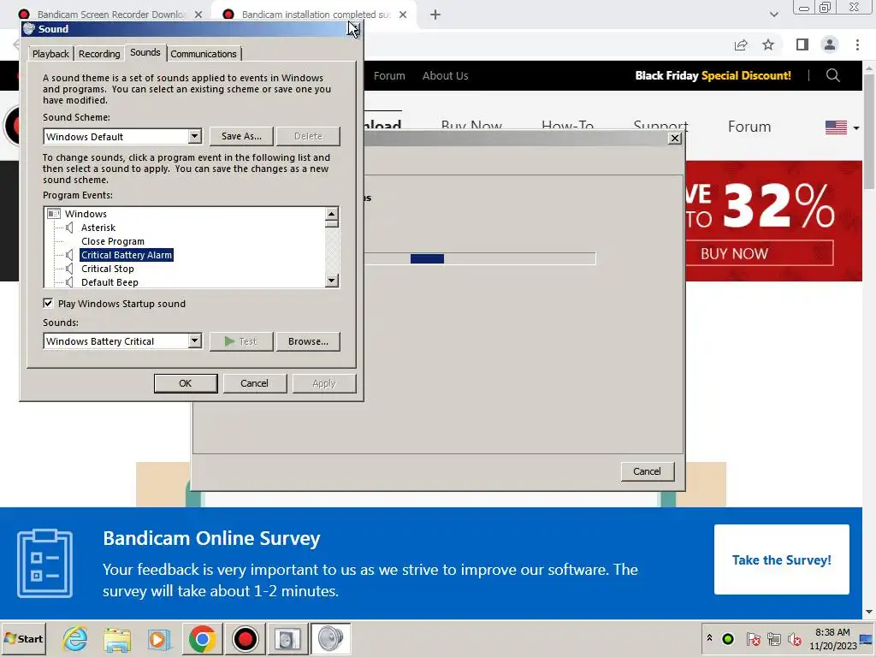
Task: Confirm Sound dialog with OK
Action: [x=186, y=383]
